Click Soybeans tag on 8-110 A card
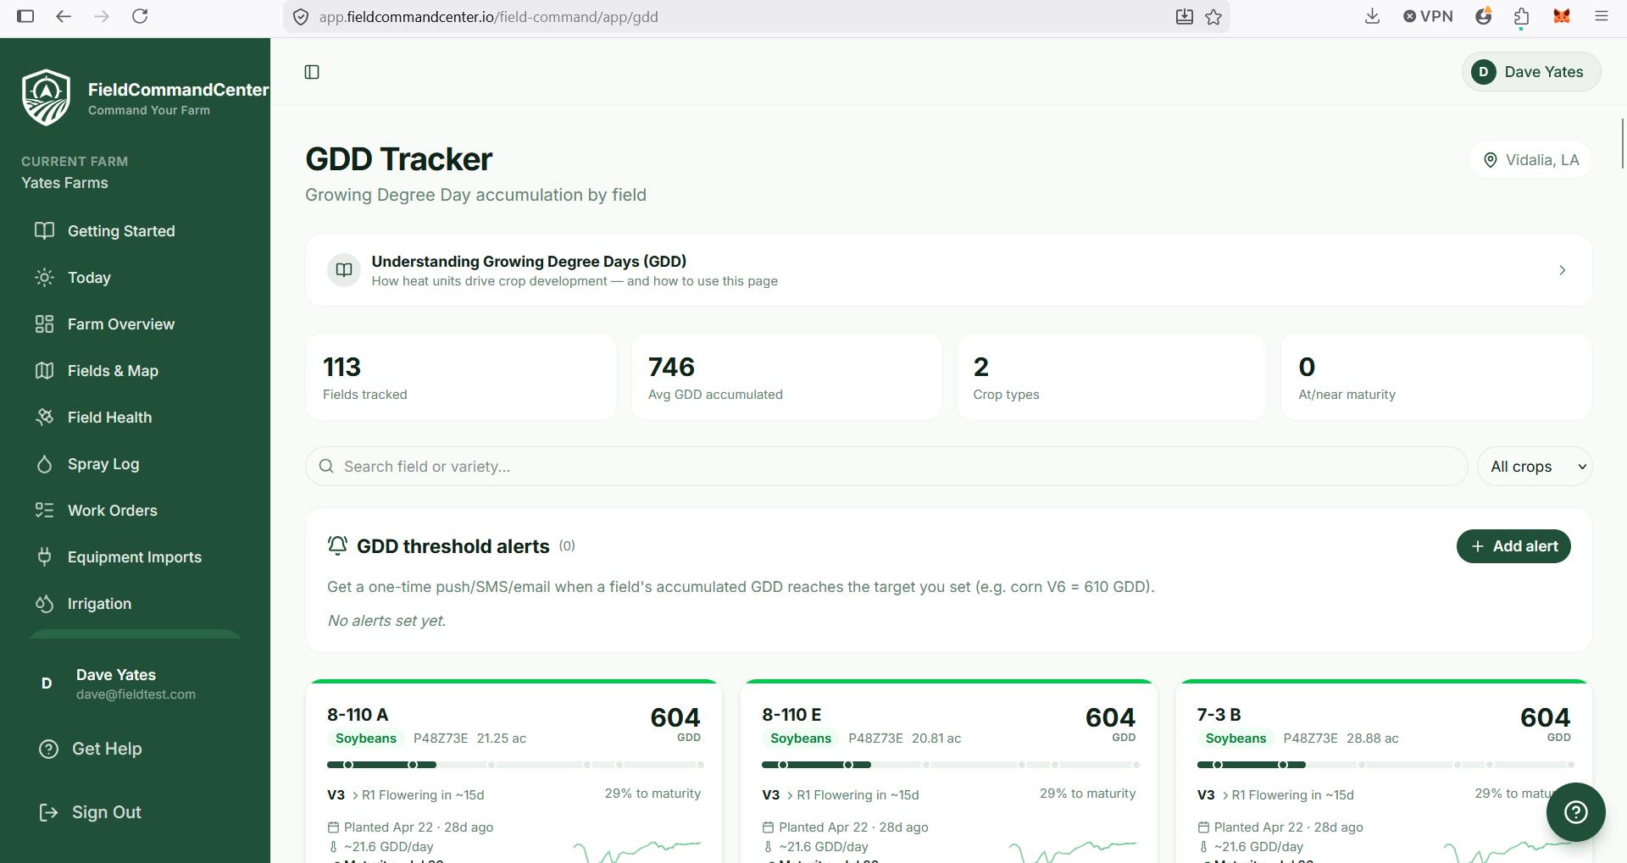Image resolution: width=1627 pixels, height=863 pixels. pyautogui.click(x=366, y=739)
